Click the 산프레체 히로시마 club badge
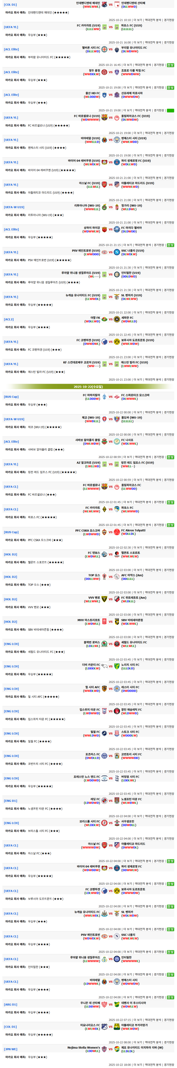 (x=117, y=95)
